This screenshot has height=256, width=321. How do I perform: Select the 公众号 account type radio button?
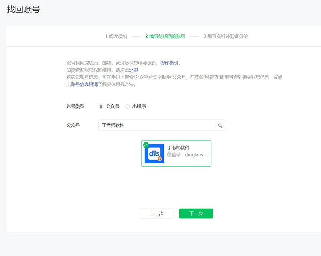[101, 106]
